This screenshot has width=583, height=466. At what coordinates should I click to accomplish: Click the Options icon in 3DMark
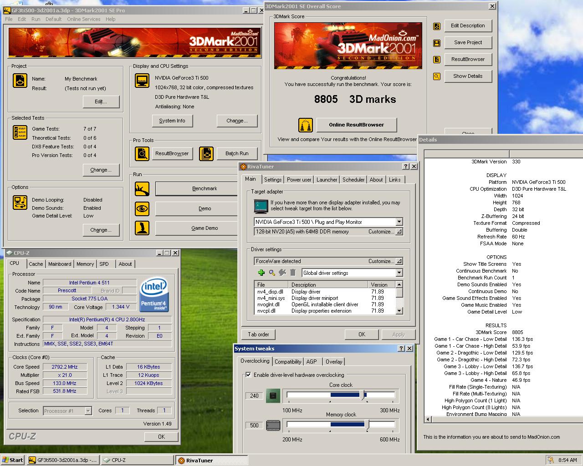(x=20, y=202)
